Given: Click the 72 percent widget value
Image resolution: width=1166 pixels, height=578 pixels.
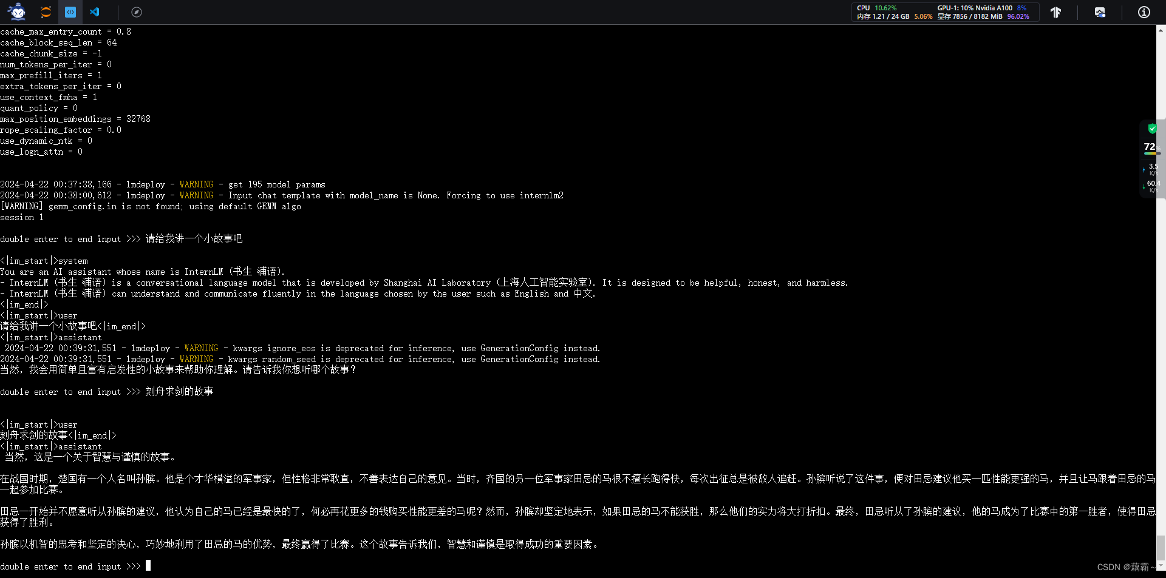Looking at the screenshot, I should (1150, 147).
